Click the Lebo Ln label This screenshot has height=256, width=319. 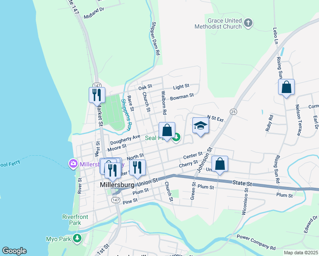tap(275, 36)
